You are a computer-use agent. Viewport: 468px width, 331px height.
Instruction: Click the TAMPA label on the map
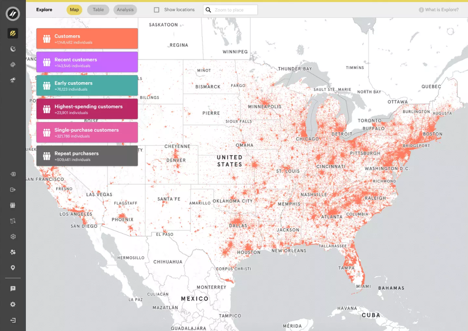(346, 268)
